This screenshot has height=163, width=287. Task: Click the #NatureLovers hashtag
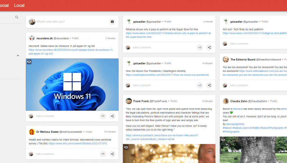pos(241,128)
